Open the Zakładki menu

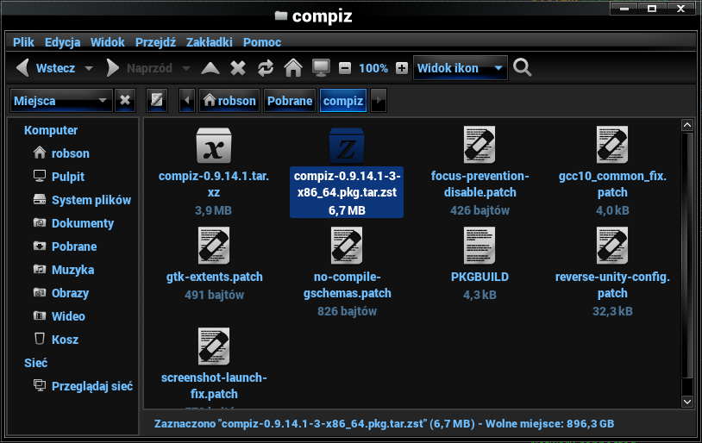[209, 42]
